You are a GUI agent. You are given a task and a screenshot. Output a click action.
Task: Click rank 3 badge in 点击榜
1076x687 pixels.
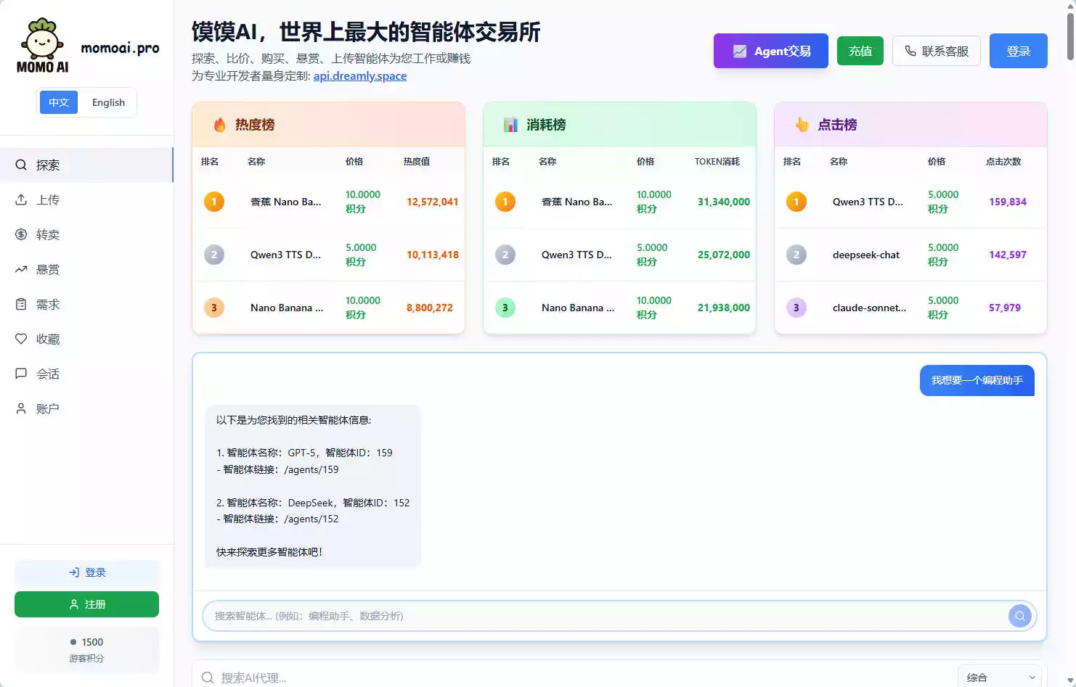click(796, 308)
